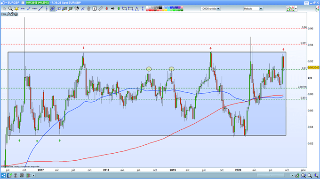Click the zoom in magnifier icon
Image resolution: width=320 pixels, height=179 pixels.
pos(316,175)
